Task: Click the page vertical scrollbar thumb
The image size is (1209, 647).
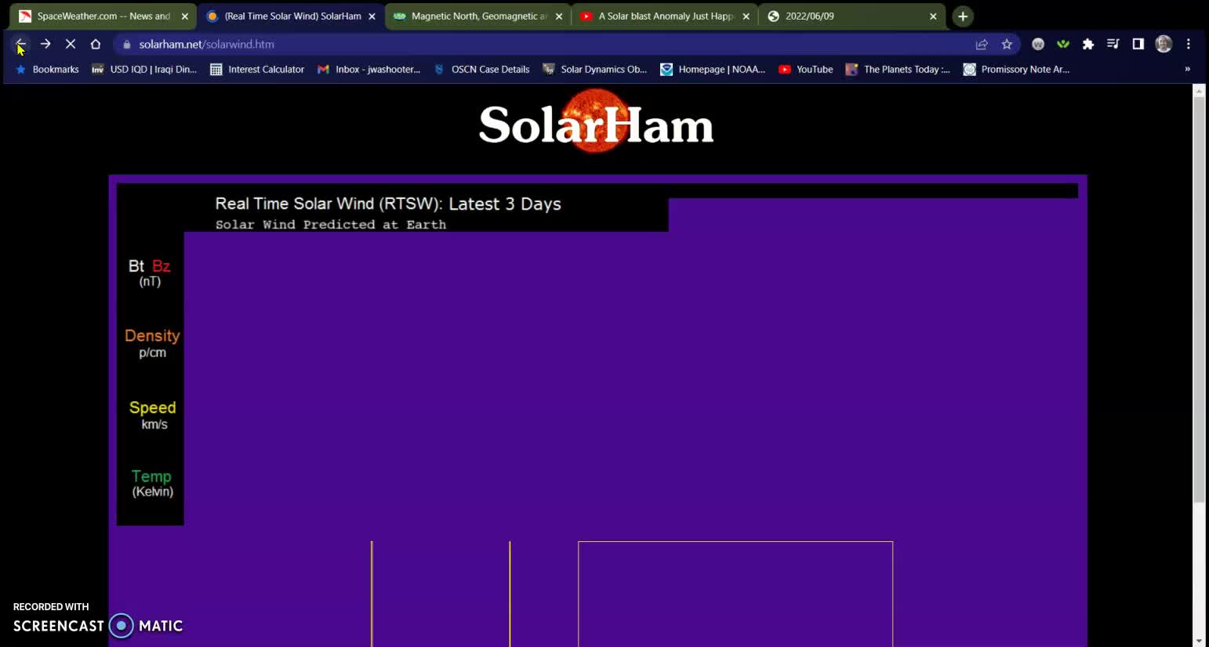Action: [1199, 300]
